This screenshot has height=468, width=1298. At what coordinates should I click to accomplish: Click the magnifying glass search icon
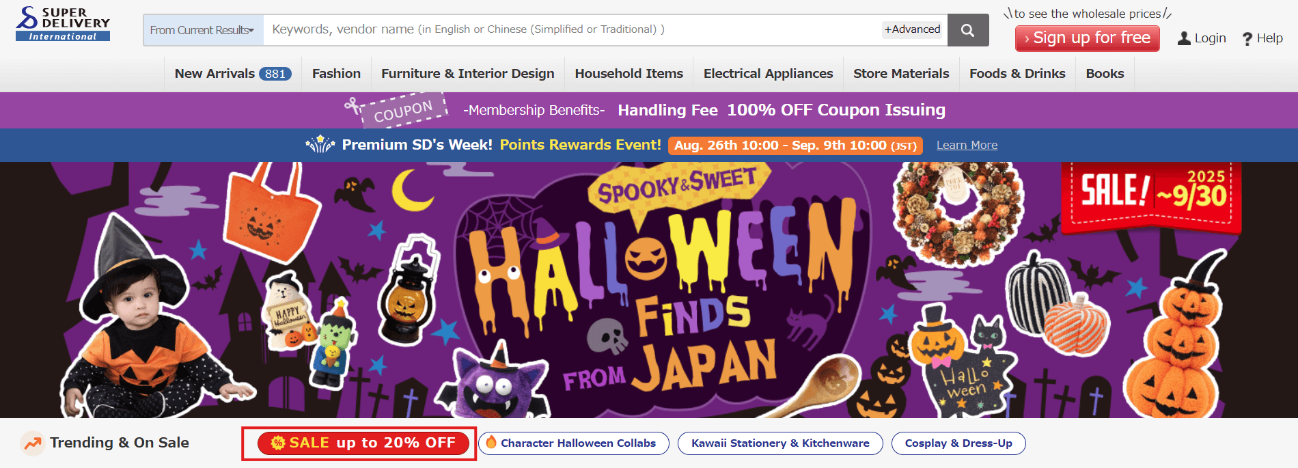click(967, 30)
